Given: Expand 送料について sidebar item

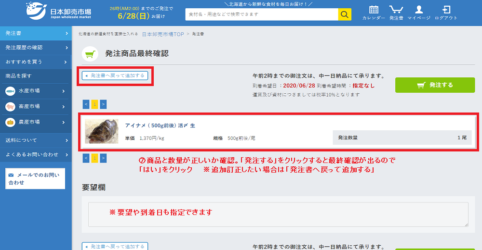Looking at the screenshot, I should click(36, 140).
